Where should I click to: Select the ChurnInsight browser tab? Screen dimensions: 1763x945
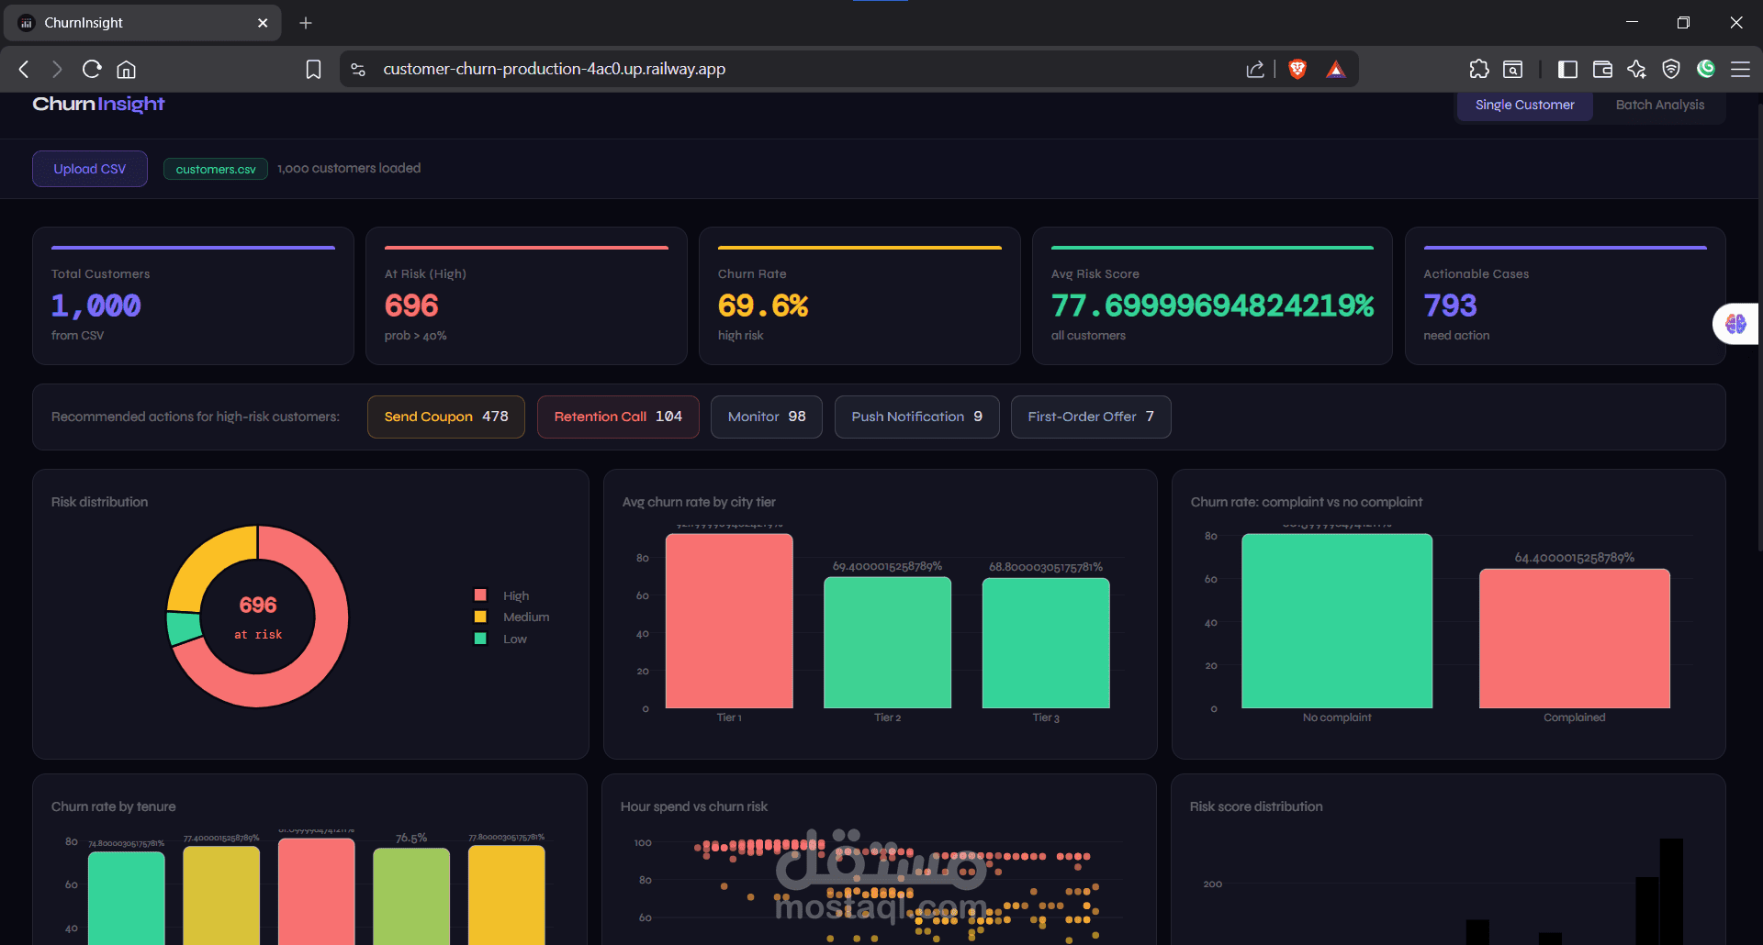click(x=142, y=23)
